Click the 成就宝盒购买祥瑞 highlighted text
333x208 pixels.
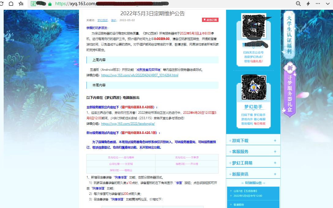click(148, 70)
